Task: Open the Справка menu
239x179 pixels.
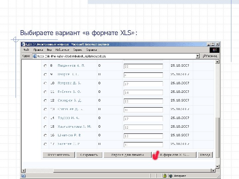Action: 91,50
